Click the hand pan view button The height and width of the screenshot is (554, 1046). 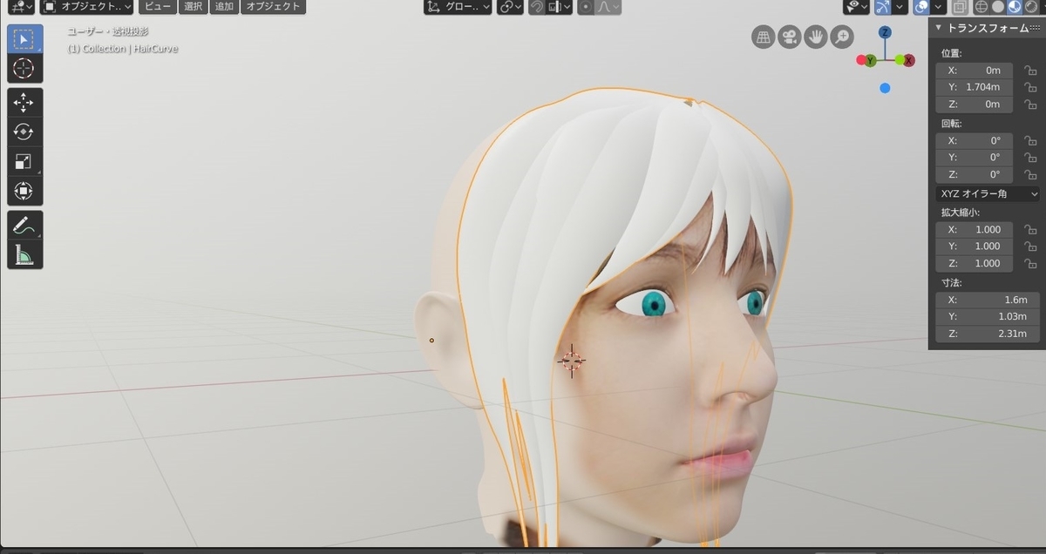815,37
